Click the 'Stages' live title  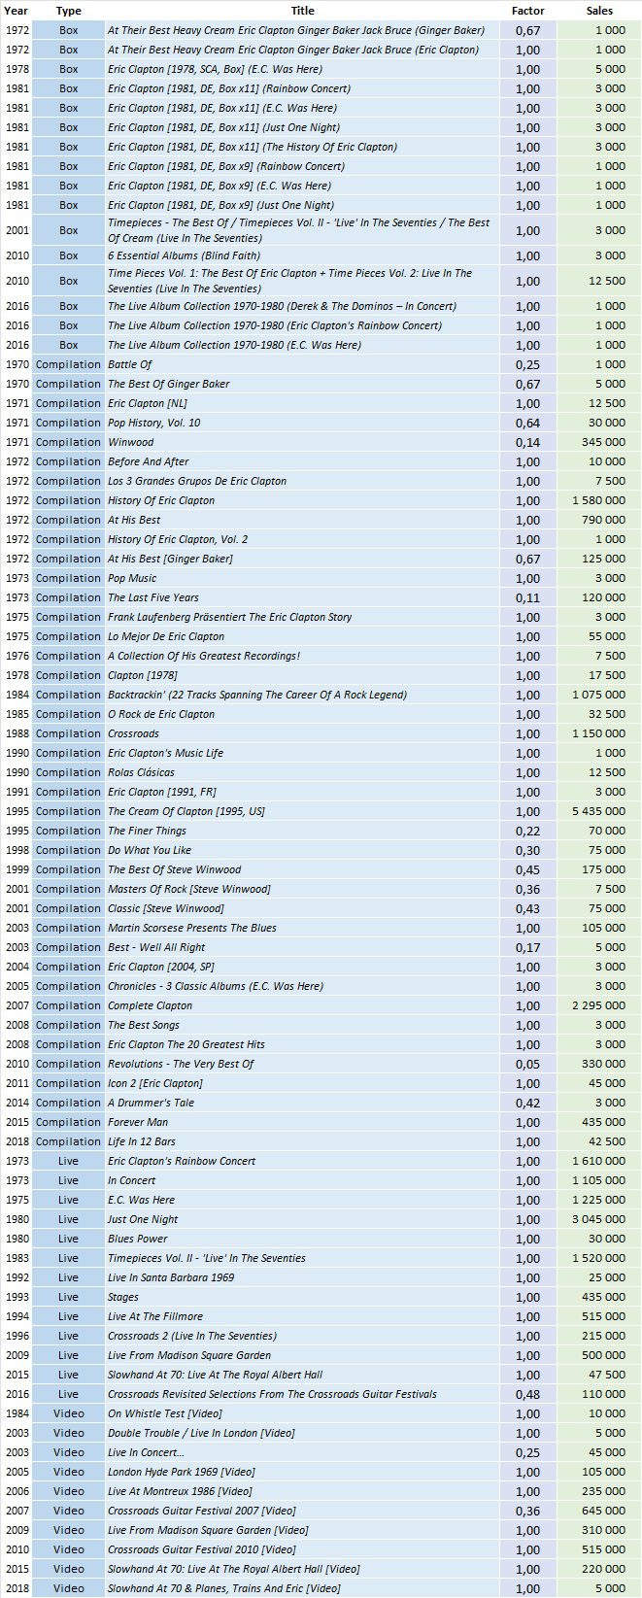123,1297
